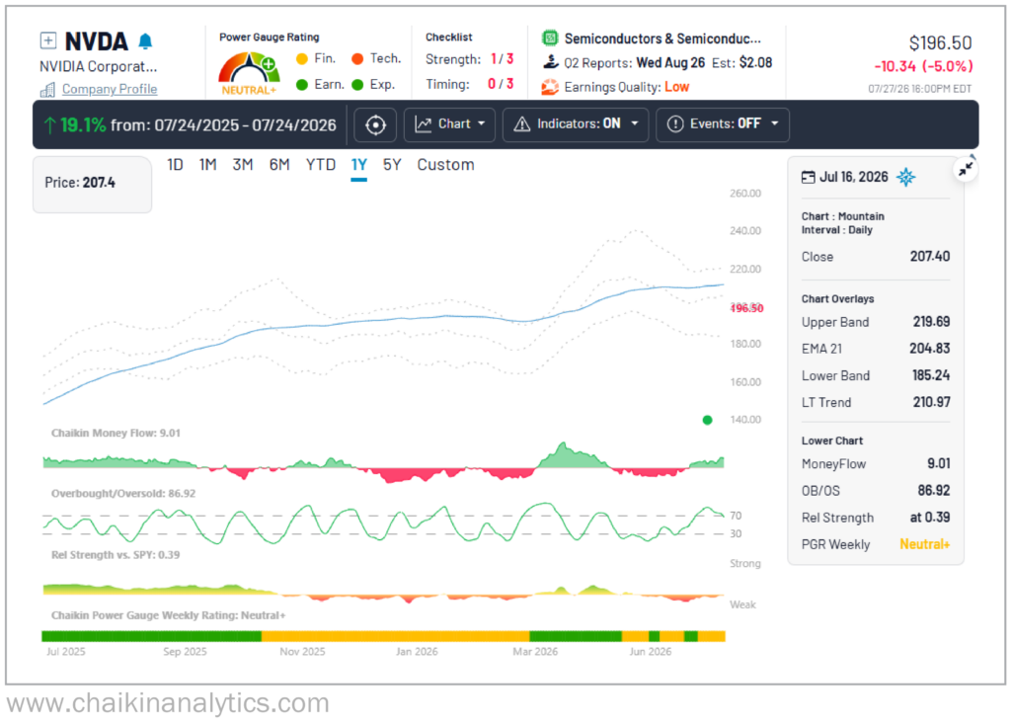Screen dimensions: 1011x724
Task: Select the Custom time range tab
Action: (445, 165)
